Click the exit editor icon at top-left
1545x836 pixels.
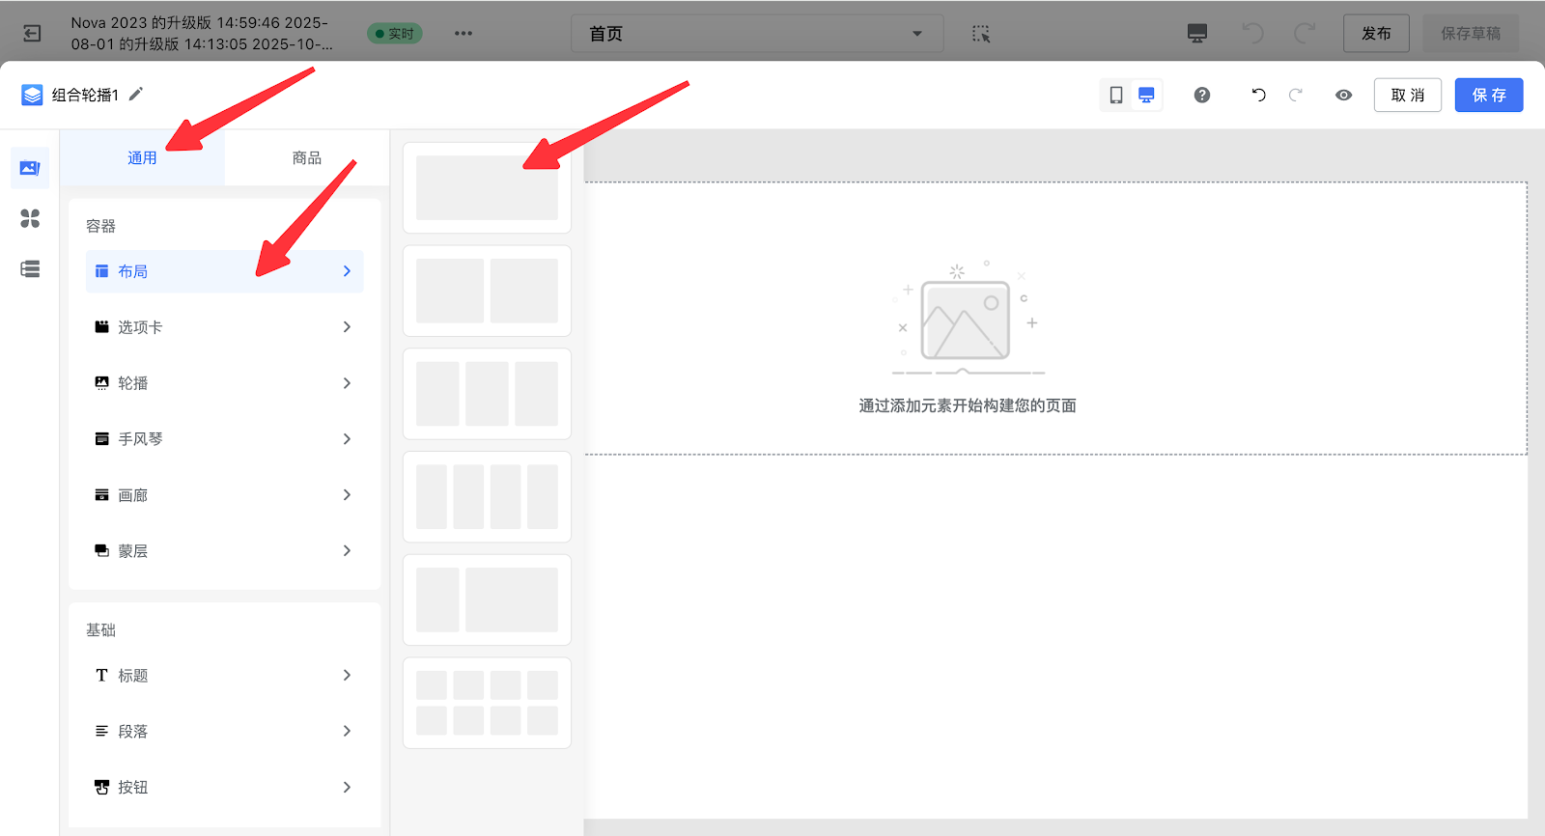pyautogui.click(x=32, y=34)
